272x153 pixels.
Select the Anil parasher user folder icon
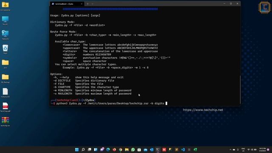(x=5, y=6)
